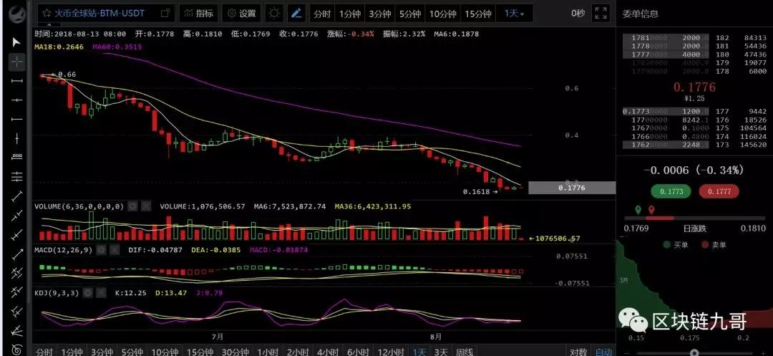Screen dimensions: 773x356
Task: Select the 2小时 interval tab
Action: (x=298, y=350)
